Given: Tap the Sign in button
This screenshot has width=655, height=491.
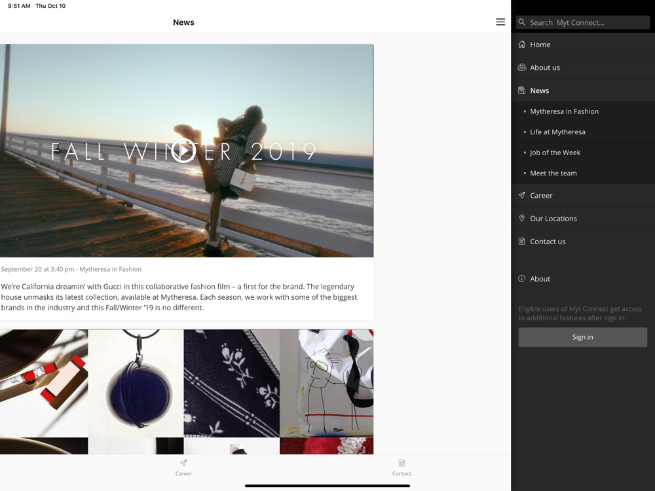Looking at the screenshot, I should (x=582, y=337).
